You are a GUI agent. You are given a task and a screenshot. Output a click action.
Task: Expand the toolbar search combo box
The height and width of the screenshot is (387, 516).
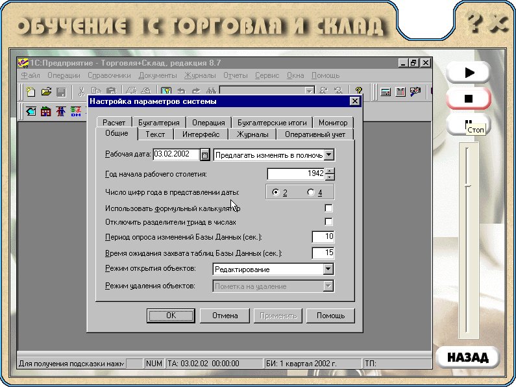(309, 91)
